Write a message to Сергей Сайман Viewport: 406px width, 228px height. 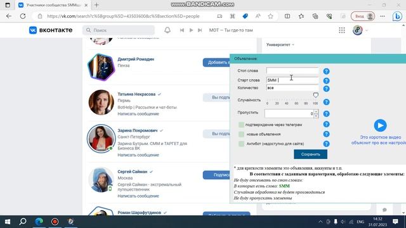click(x=138, y=196)
